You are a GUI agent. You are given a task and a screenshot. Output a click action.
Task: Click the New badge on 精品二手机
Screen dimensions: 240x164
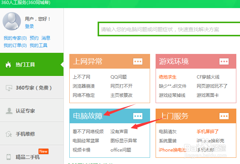(x=43, y=151)
